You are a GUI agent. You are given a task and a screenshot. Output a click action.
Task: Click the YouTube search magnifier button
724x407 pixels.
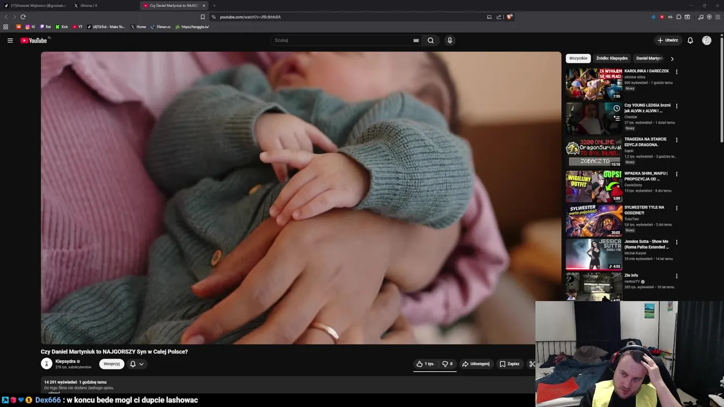(x=430, y=40)
